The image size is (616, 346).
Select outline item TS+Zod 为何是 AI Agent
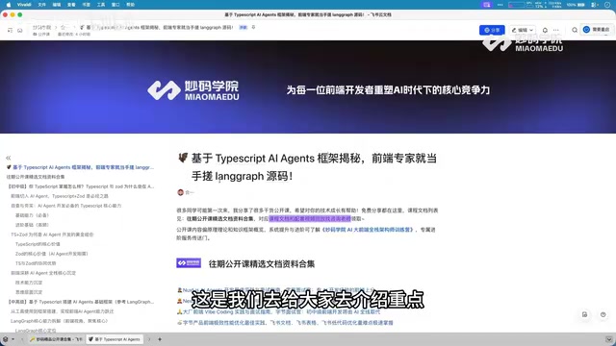pyautogui.click(x=52, y=235)
